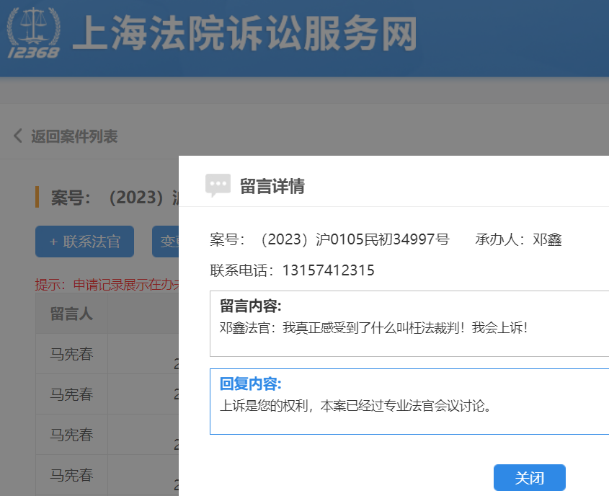Click the 留言人 column header
The height and width of the screenshot is (496, 609).
(71, 314)
